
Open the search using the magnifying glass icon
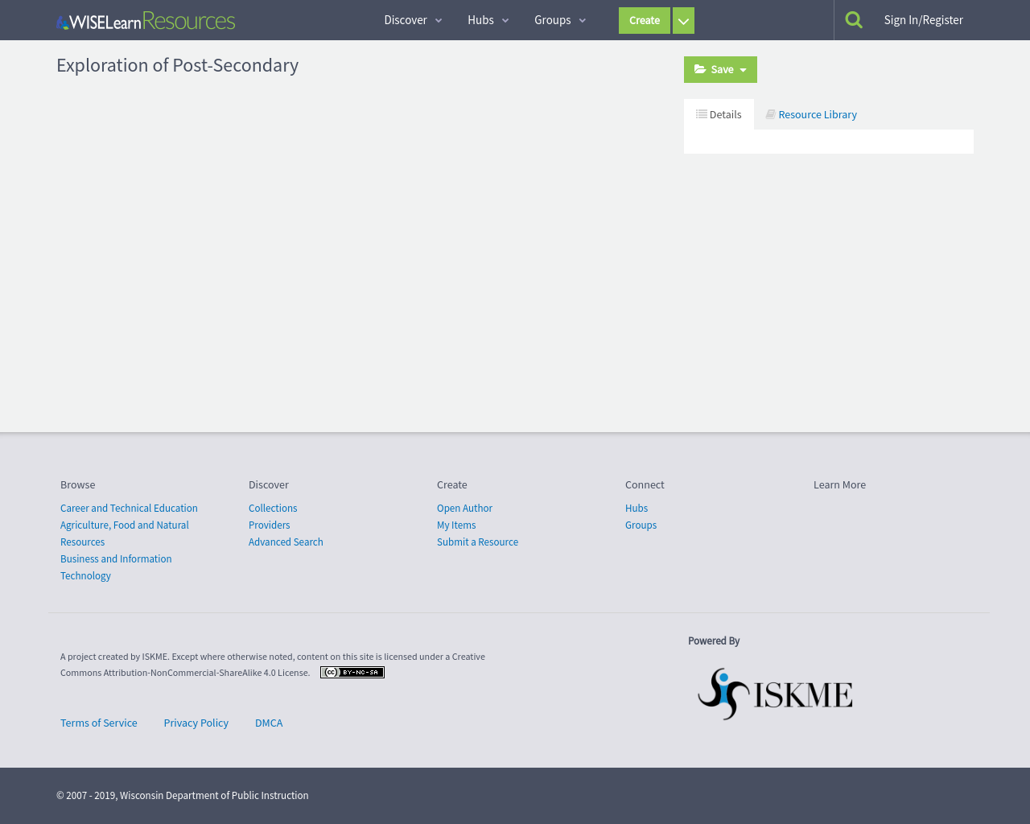(x=853, y=18)
